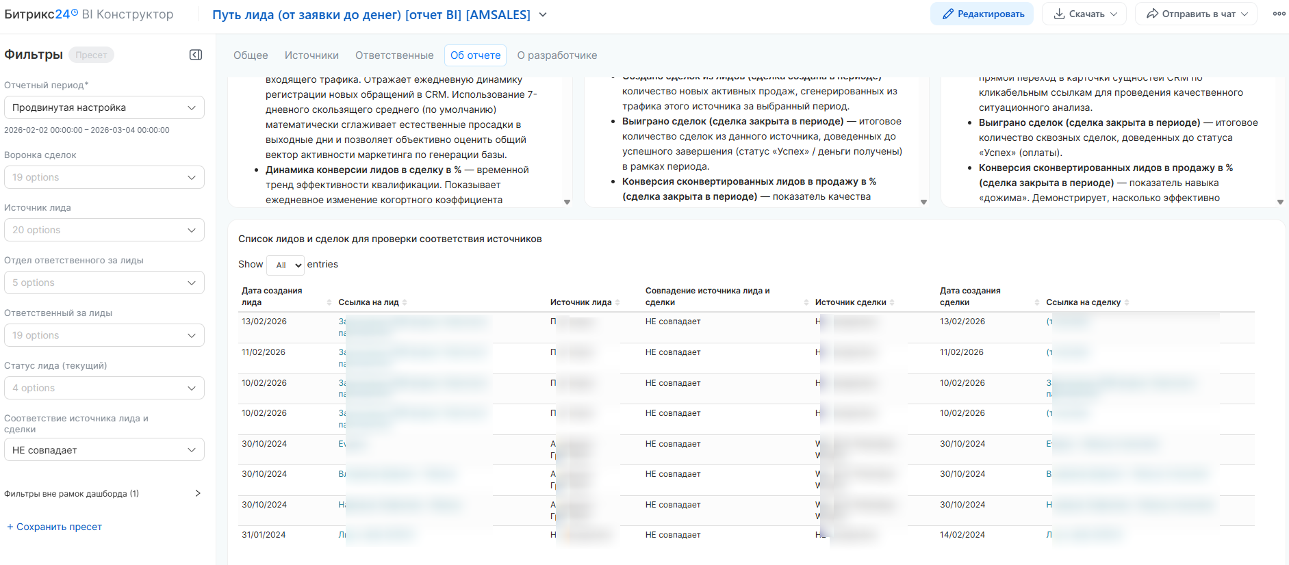Open the Ответственные tab
The height and width of the screenshot is (565, 1289).
394,55
